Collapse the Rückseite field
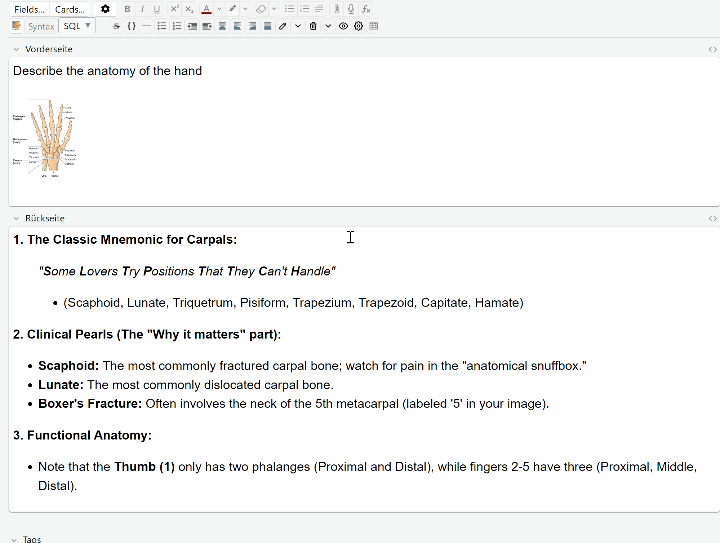Image resolution: width=720 pixels, height=543 pixels. coord(16,218)
